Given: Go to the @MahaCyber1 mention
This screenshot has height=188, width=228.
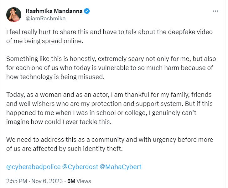Looking at the screenshot, I should [121, 167].
